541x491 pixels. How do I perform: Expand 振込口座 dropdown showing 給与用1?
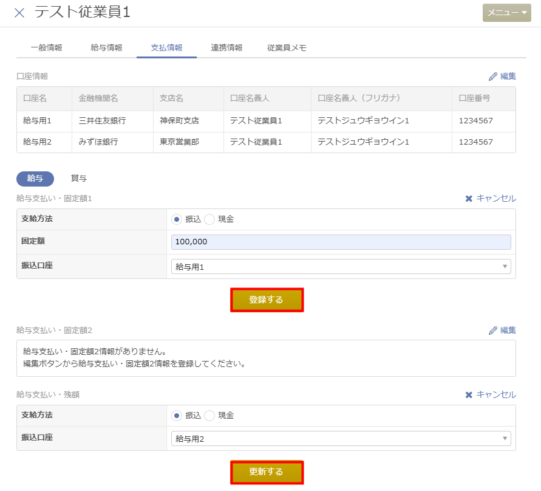pyautogui.click(x=341, y=267)
